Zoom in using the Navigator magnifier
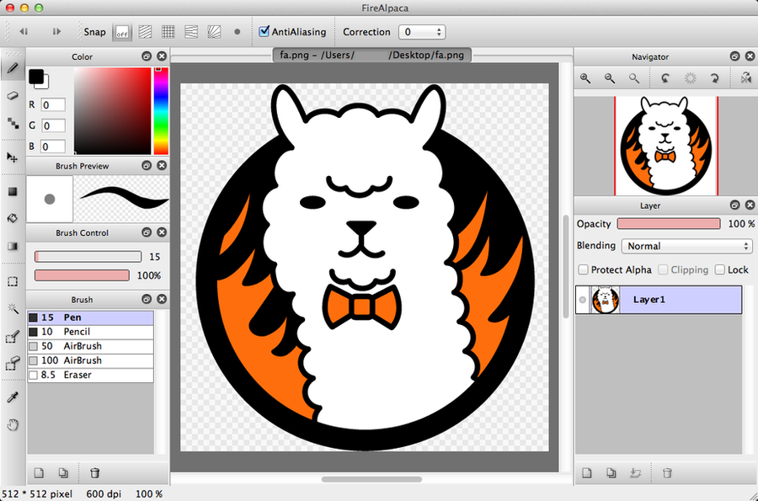This screenshot has width=758, height=501. [x=585, y=78]
